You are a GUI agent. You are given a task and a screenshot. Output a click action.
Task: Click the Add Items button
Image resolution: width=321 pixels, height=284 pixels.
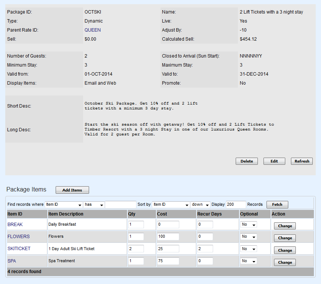pos(72,190)
